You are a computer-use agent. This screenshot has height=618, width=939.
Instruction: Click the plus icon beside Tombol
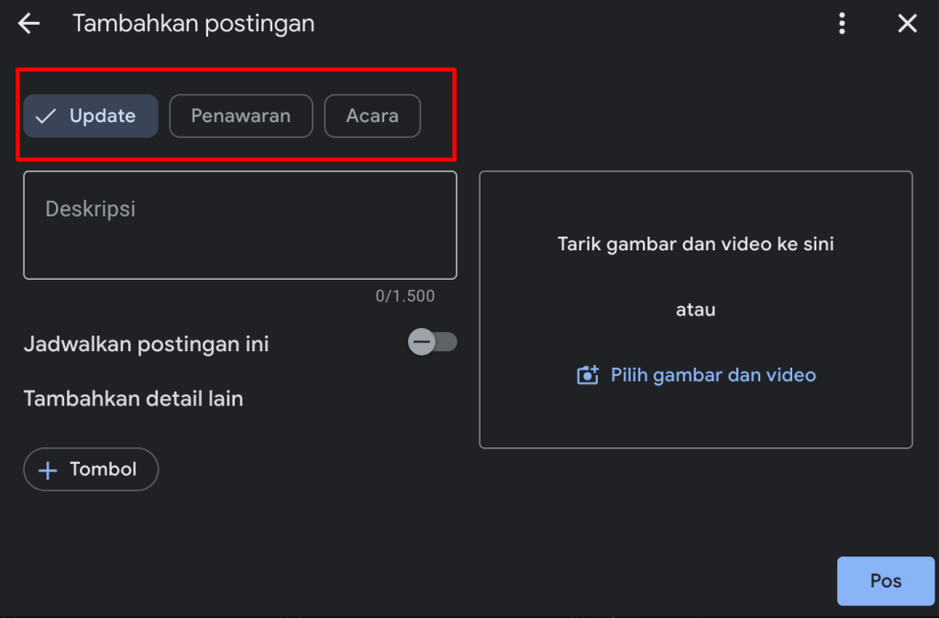(47, 469)
